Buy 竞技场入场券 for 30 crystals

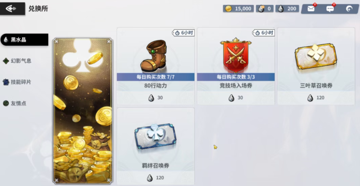pyautogui.click(x=236, y=98)
